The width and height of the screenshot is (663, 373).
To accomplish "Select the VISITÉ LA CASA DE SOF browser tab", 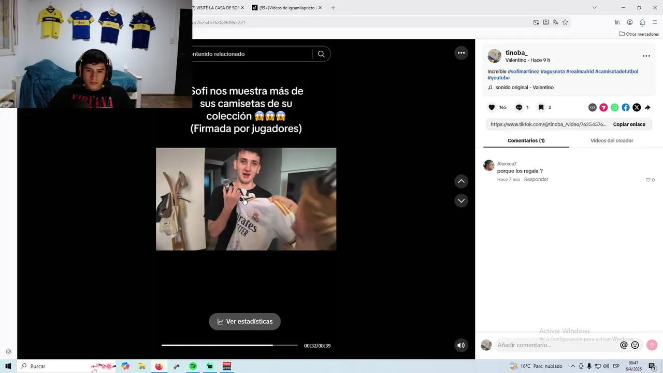I will pyautogui.click(x=215, y=8).
